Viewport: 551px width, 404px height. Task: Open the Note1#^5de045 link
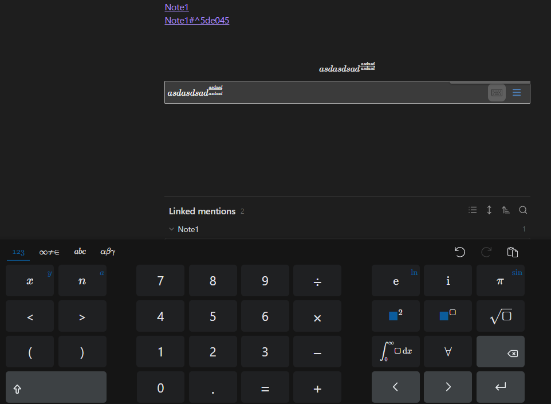(x=197, y=21)
